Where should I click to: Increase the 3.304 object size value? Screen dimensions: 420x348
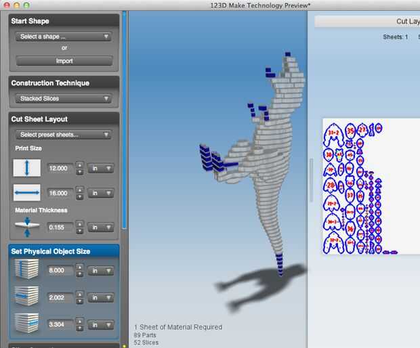click(79, 321)
